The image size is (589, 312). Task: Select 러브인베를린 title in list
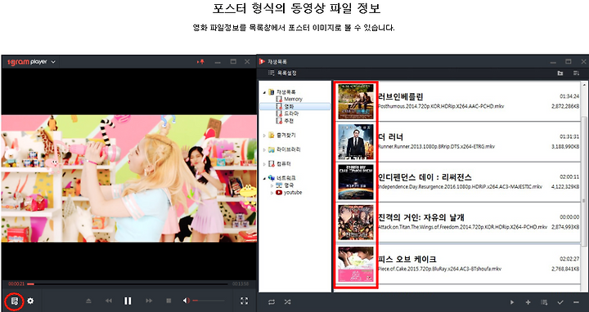[x=400, y=96]
